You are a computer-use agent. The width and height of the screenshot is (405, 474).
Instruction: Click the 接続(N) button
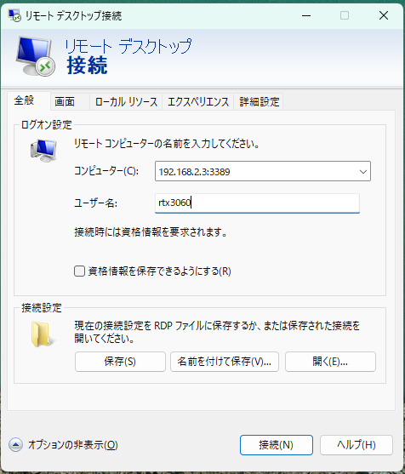(x=277, y=445)
